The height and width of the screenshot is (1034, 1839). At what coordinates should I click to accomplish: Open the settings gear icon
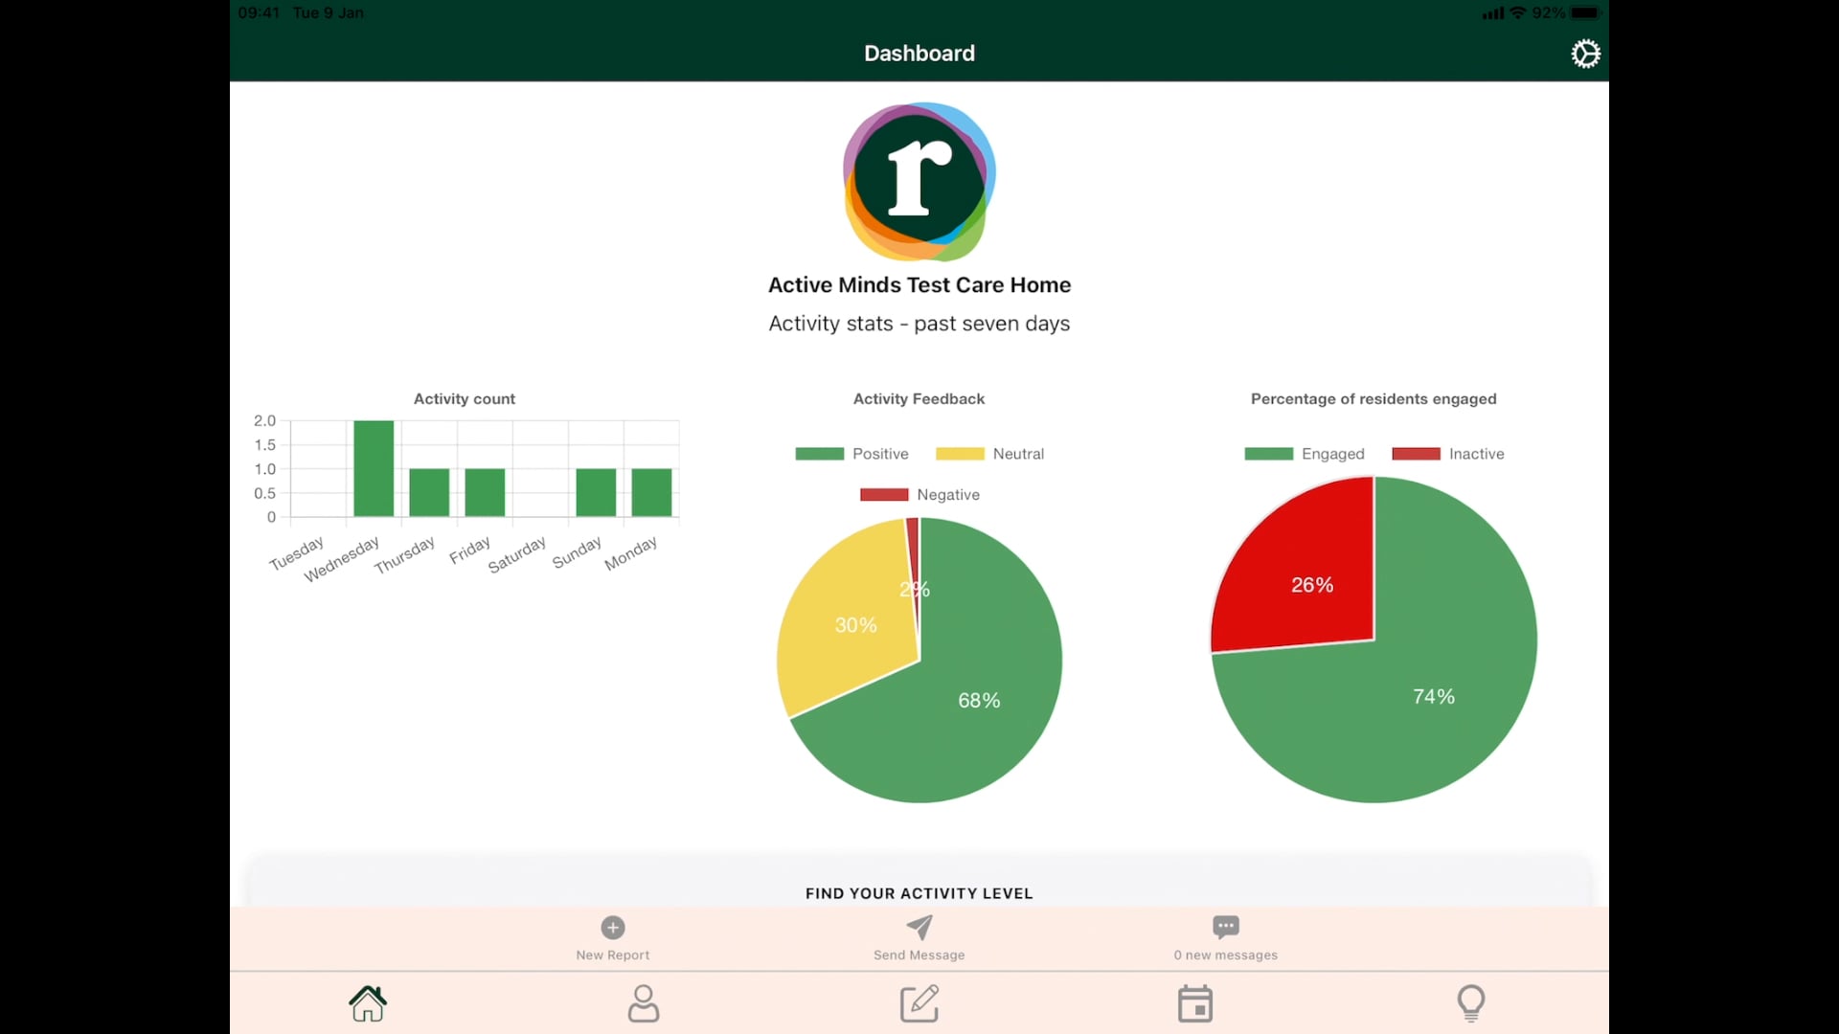(x=1586, y=54)
